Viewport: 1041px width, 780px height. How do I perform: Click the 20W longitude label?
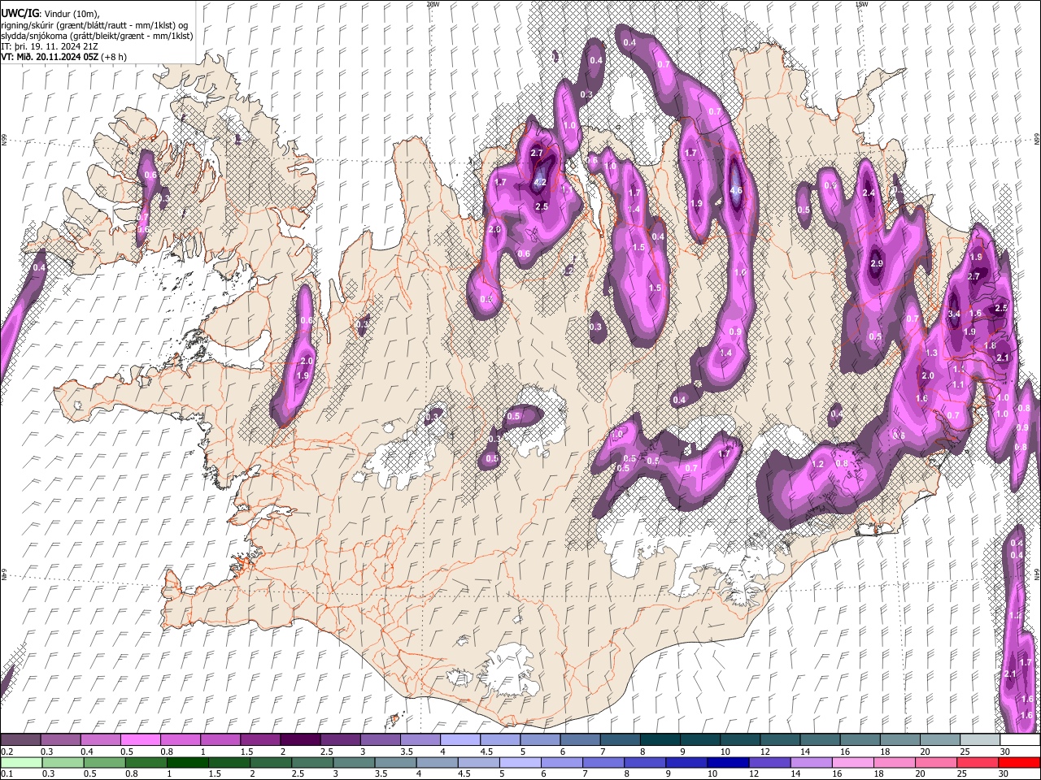coord(433,4)
